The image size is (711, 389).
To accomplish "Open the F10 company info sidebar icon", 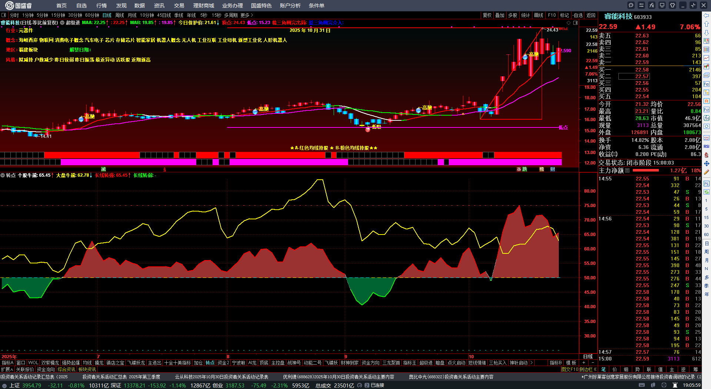I will click(x=707, y=84).
